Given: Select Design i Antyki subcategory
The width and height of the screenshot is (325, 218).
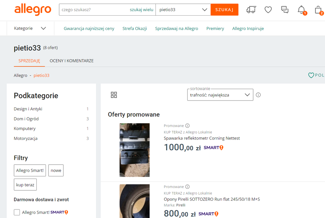Looking at the screenshot, I should pos(28,109).
